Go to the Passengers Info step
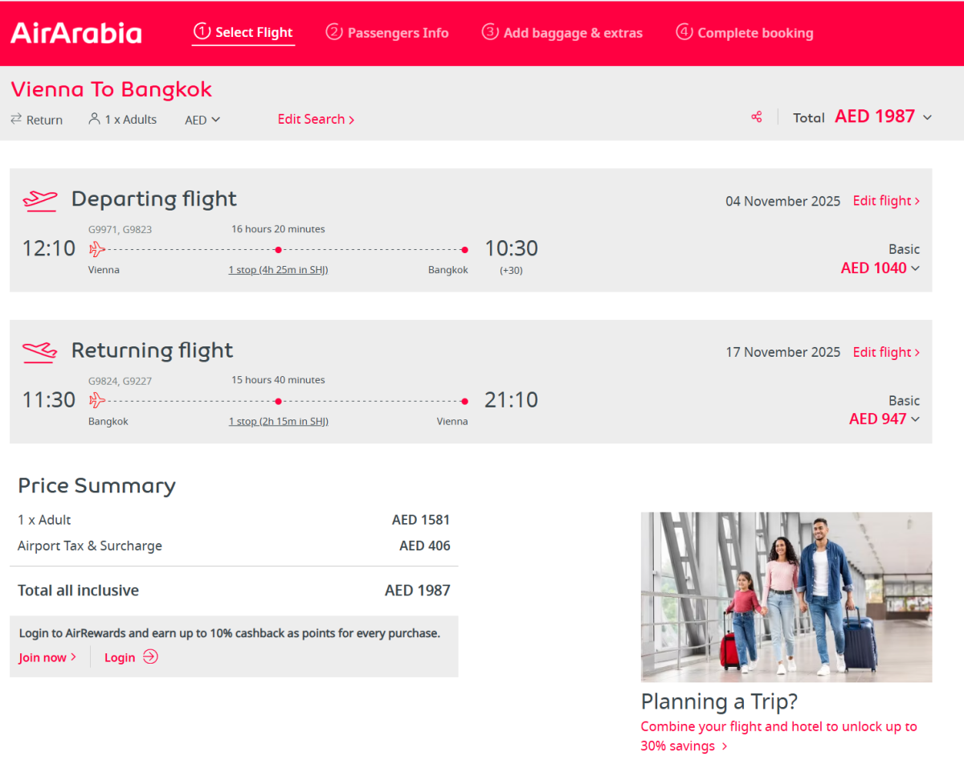 387,33
